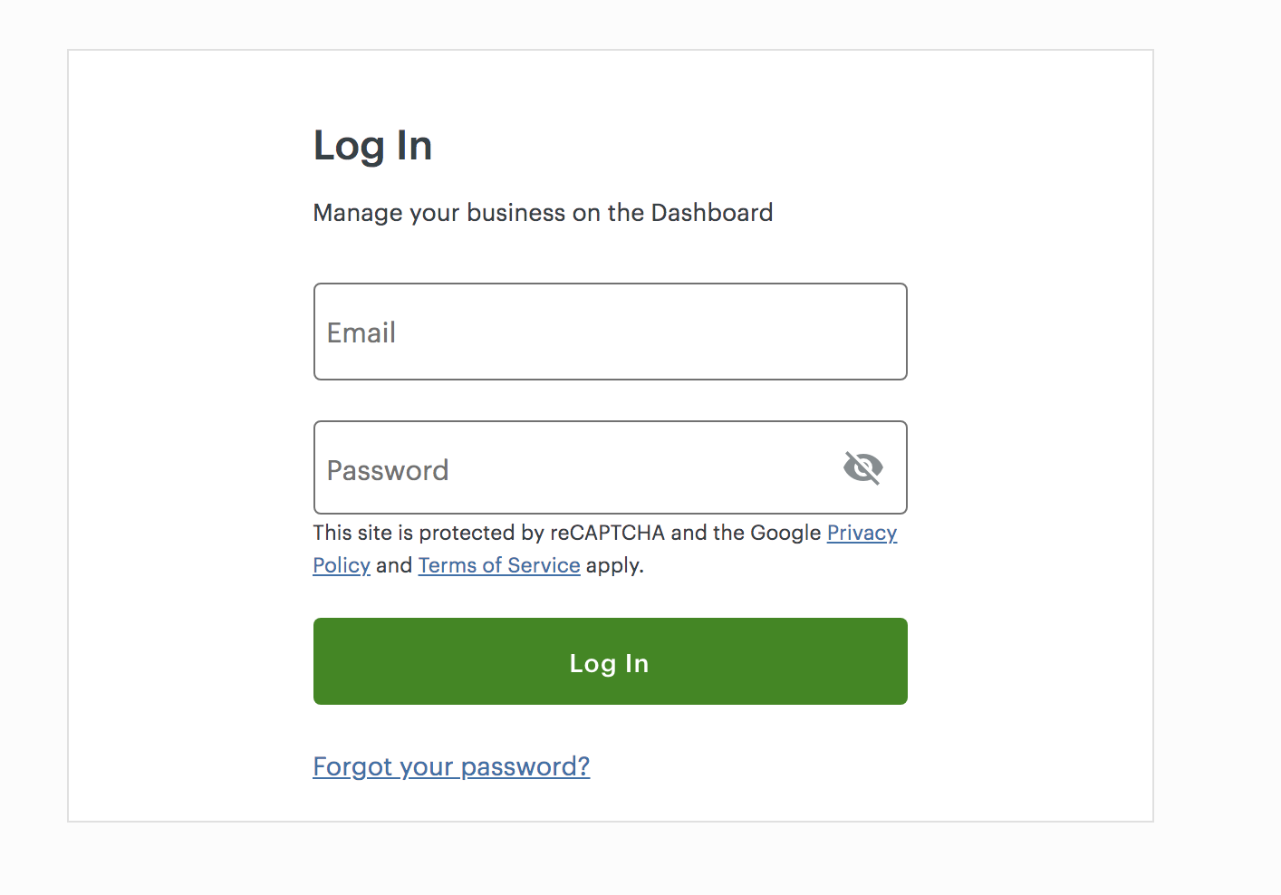
Task: View the reCAPTCHA Terms of Service
Action: tap(499, 565)
